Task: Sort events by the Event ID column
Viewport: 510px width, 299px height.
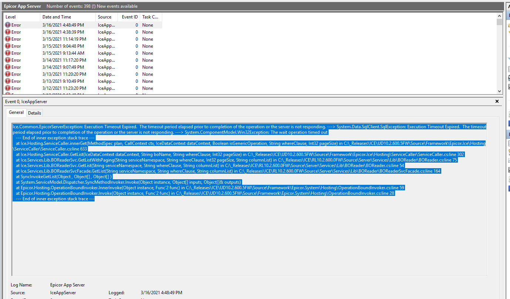Action: (x=129, y=17)
